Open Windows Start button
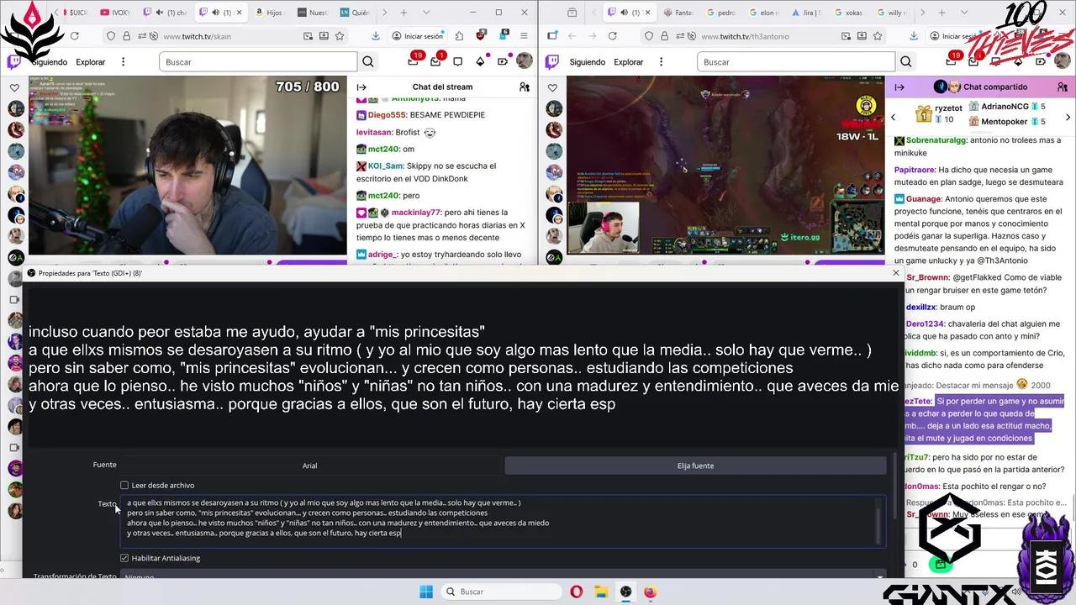The image size is (1076, 605). (x=426, y=592)
